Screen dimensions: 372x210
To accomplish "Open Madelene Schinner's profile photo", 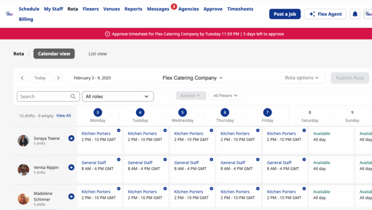I will pyautogui.click(x=23, y=198).
